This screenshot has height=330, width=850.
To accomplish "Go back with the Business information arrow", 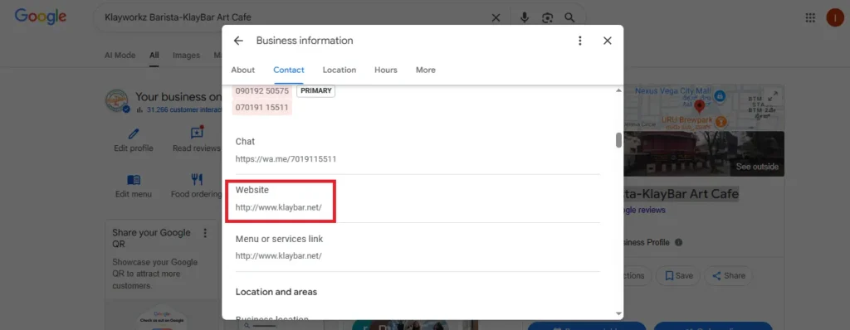I will tap(238, 41).
